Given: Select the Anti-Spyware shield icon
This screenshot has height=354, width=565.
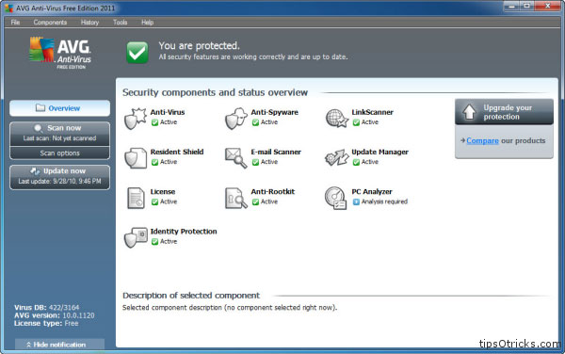Looking at the screenshot, I should (x=235, y=118).
